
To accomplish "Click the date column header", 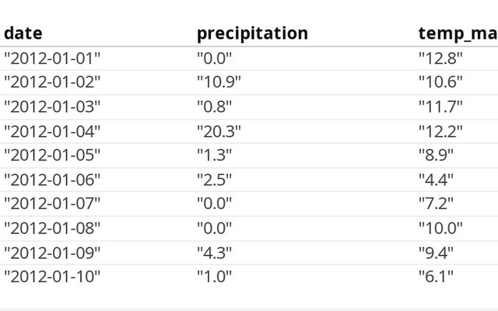I will pyautogui.click(x=23, y=33).
